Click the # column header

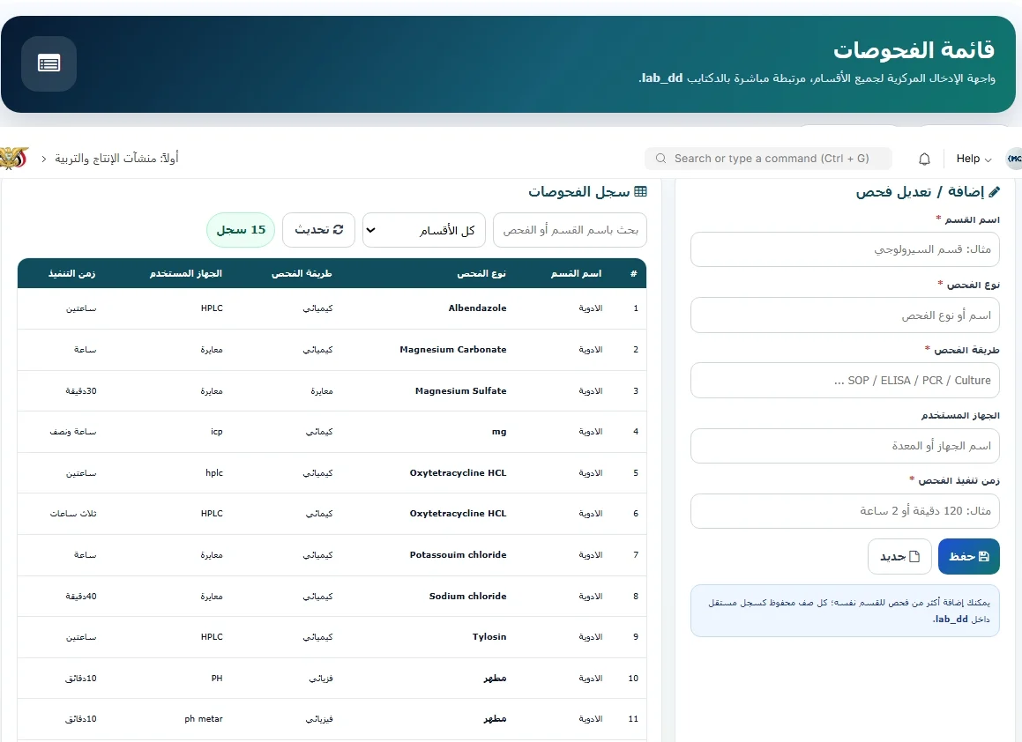tap(633, 273)
